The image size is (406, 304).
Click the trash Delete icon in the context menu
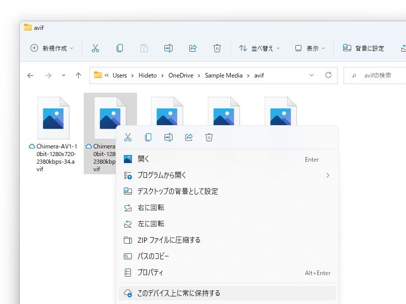pos(209,137)
